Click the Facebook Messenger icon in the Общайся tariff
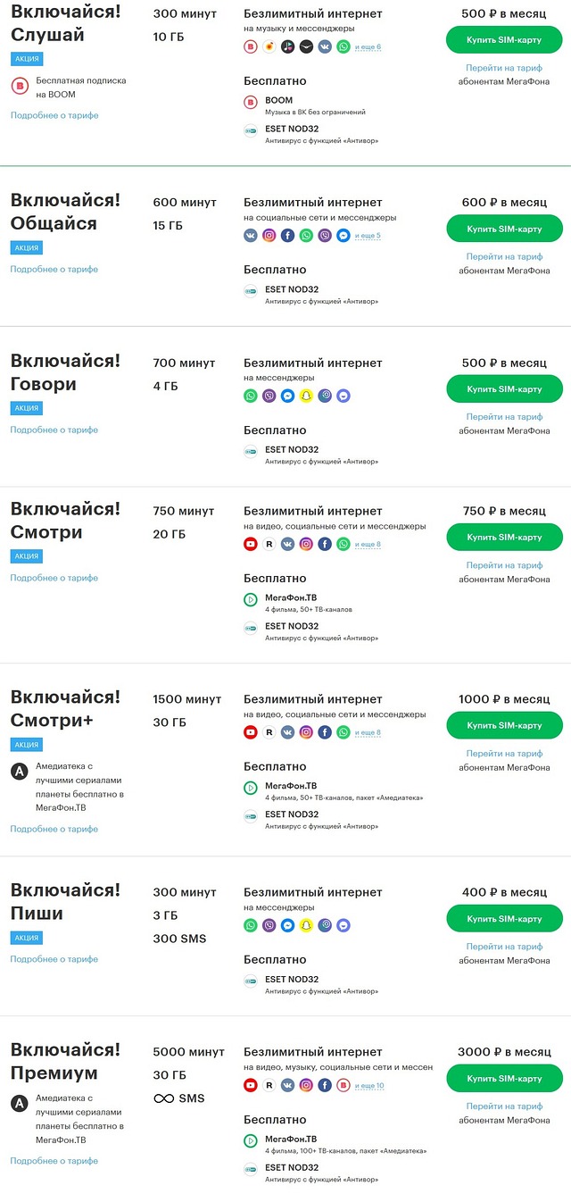 [343, 236]
